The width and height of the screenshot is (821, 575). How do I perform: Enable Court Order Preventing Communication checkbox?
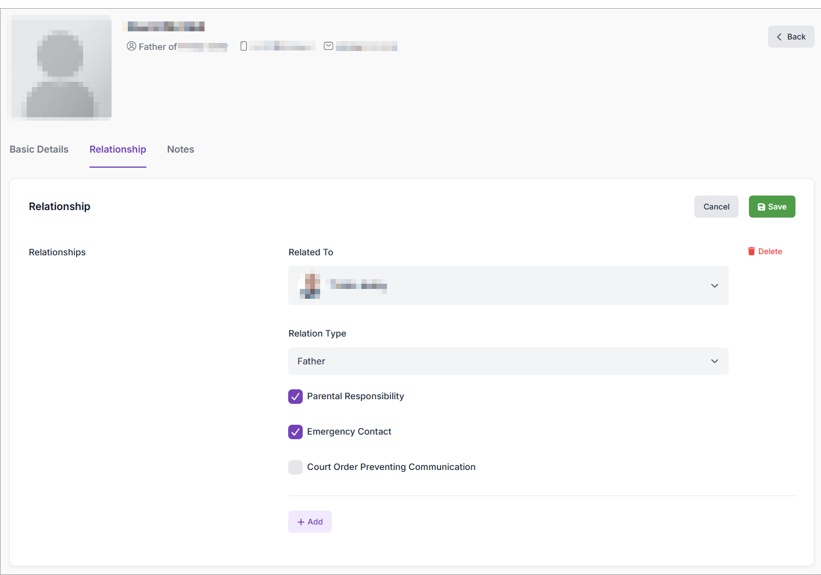click(x=295, y=467)
